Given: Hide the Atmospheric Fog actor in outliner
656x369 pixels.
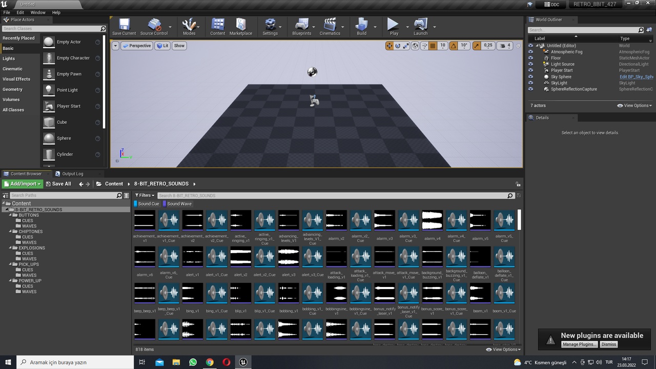Looking at the screenshot, I should [531, 52].
